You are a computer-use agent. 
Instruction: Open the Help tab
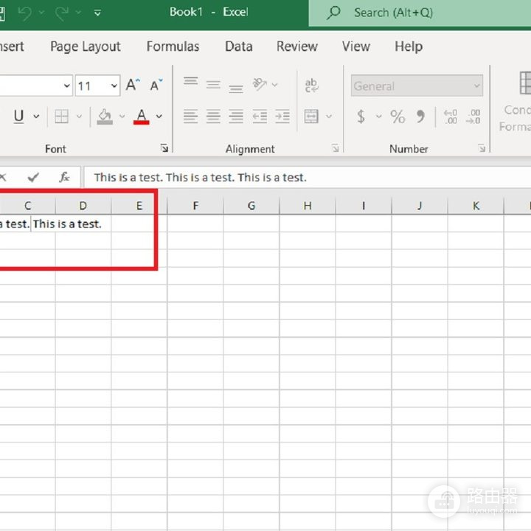[x=409, y=46]
